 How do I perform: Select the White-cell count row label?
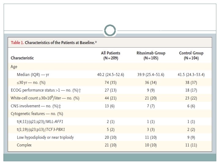pos(45,98)
